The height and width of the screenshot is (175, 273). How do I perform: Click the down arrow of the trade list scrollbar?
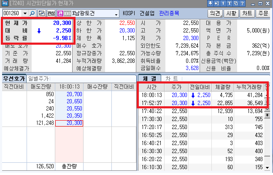pos(267,167)
